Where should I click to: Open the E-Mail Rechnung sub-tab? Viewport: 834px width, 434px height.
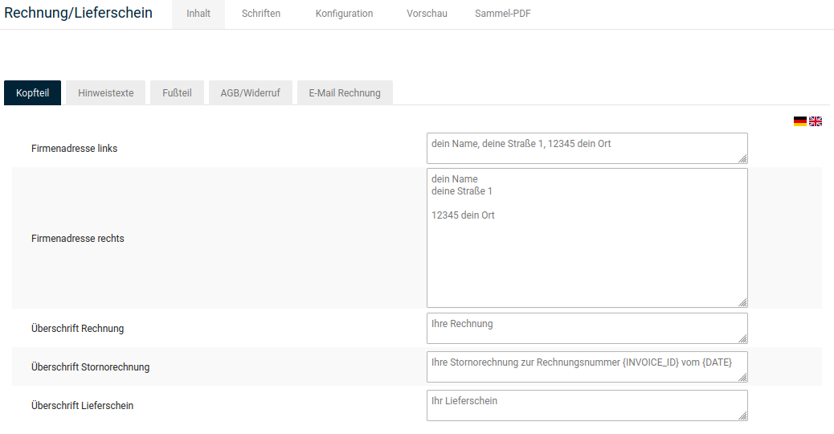click(345, 93)
